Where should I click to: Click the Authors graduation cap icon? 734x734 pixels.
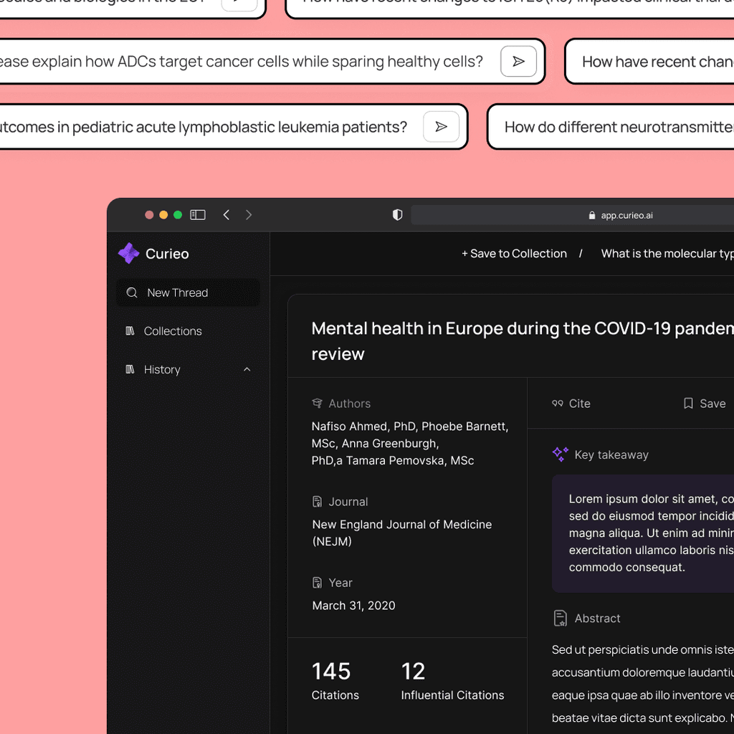[317, 403]
